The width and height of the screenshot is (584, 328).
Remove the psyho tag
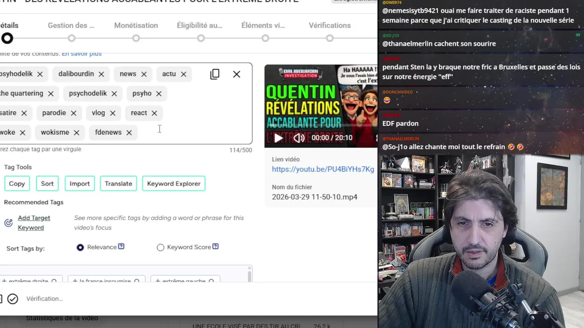159,94
